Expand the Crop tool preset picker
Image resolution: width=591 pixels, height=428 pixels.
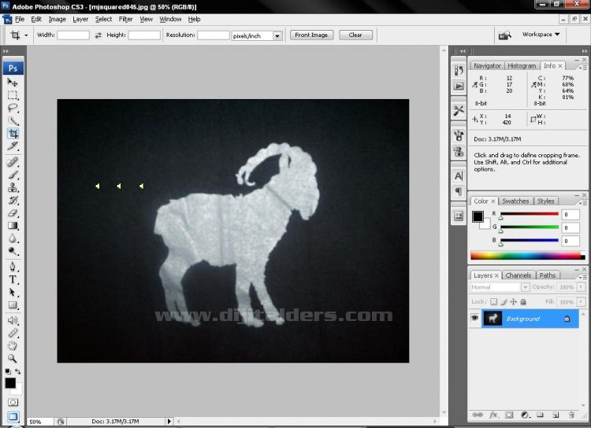26,35
